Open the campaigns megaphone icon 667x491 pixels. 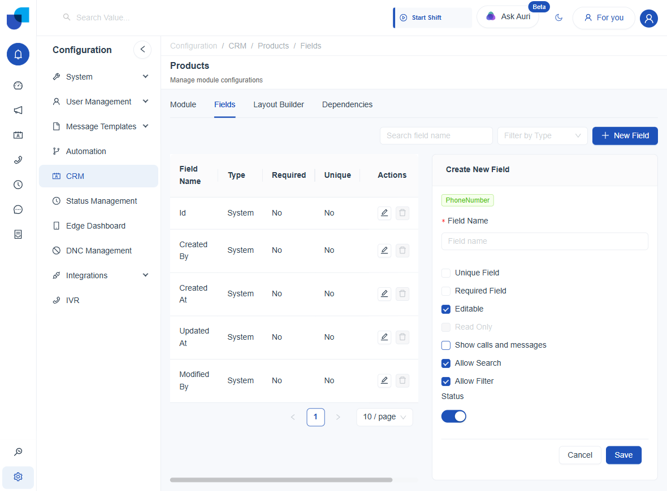coord(18,111)
